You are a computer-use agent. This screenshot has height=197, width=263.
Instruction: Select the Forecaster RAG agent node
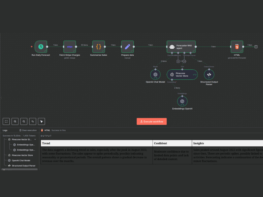(181, 46)
